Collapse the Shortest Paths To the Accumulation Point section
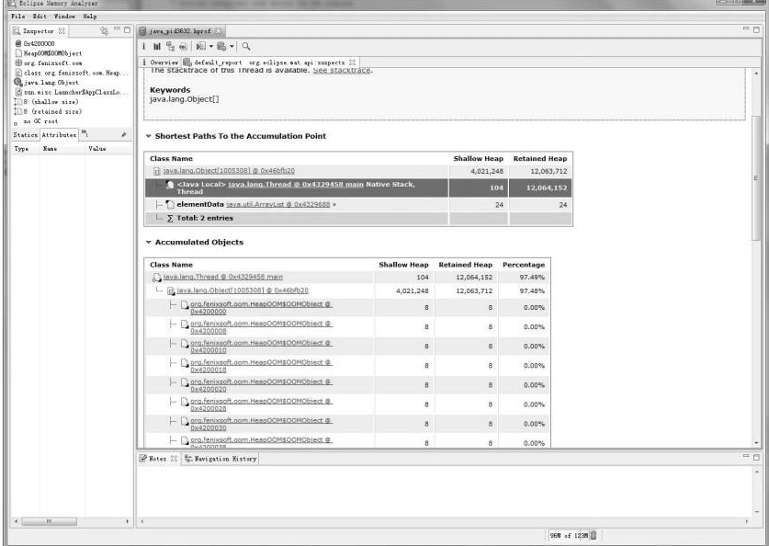This screenshot has width=769, height=546. 148,136
